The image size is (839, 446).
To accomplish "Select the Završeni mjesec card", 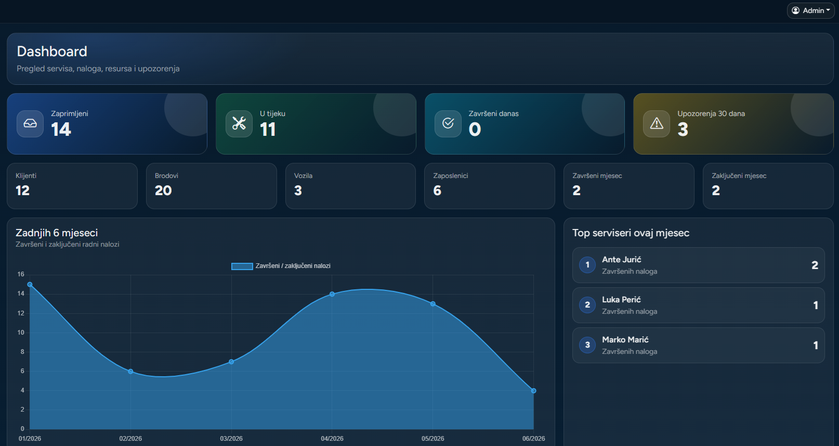I will pyautogui.click(x=629, y=186).
